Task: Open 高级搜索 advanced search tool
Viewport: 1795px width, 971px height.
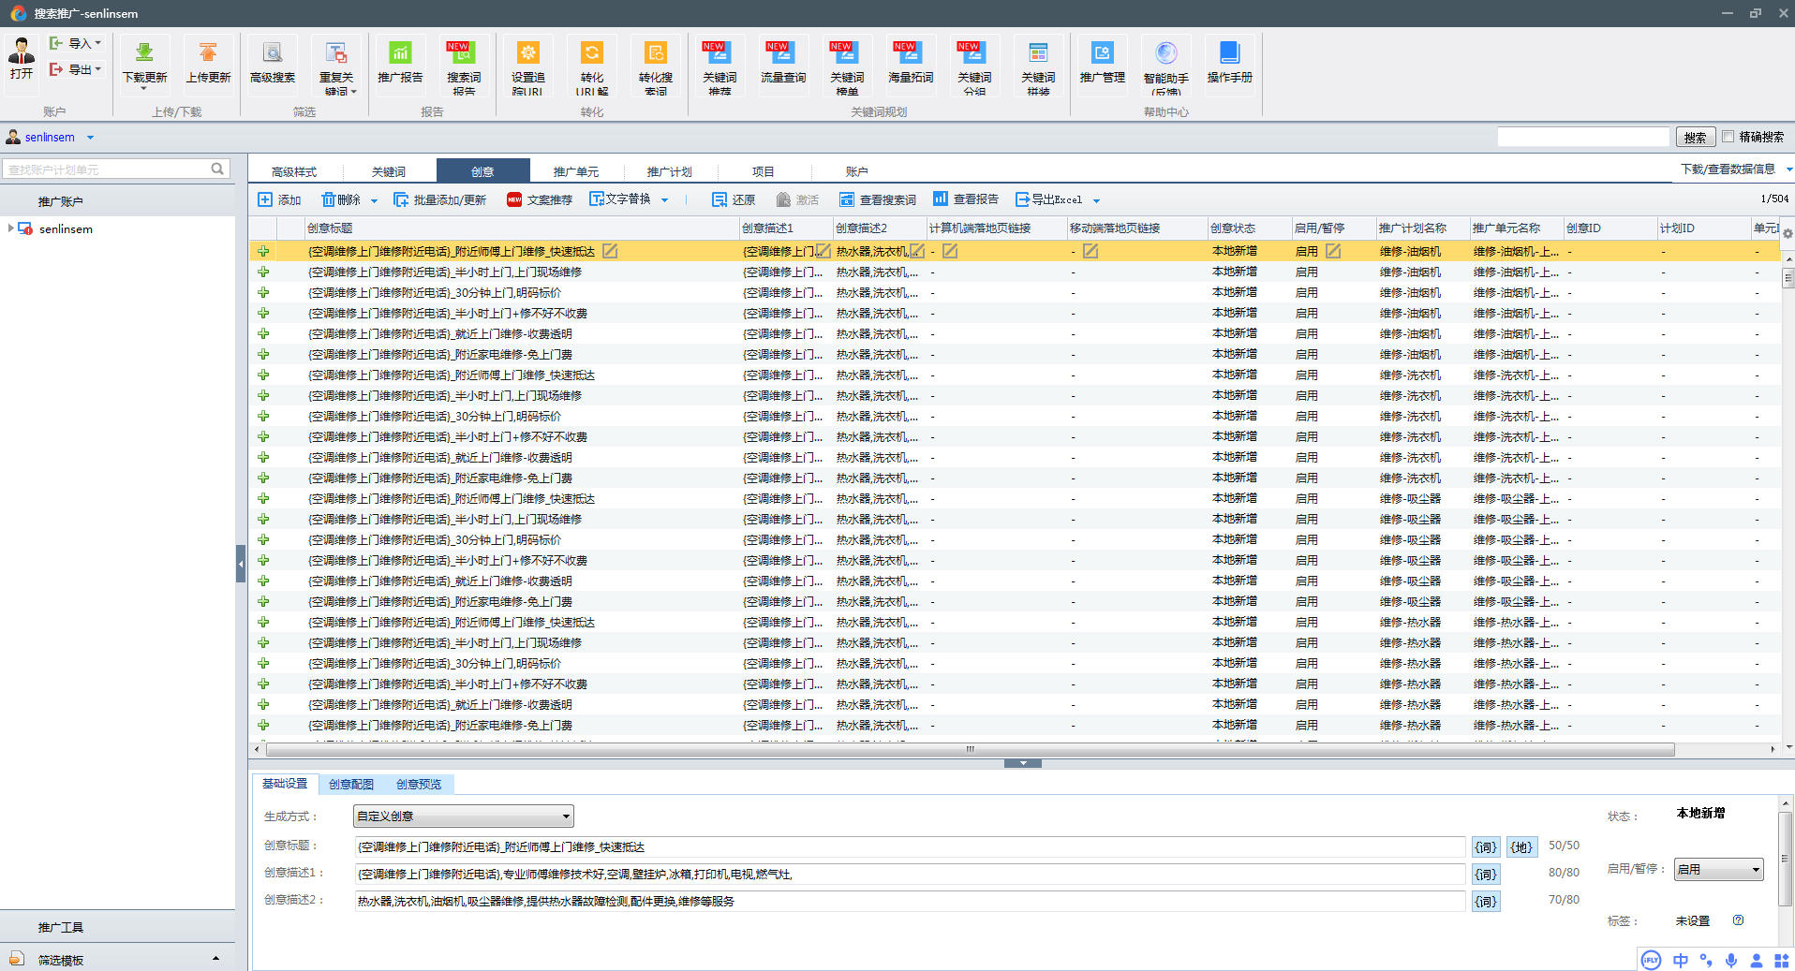Action: pos(273,54)
